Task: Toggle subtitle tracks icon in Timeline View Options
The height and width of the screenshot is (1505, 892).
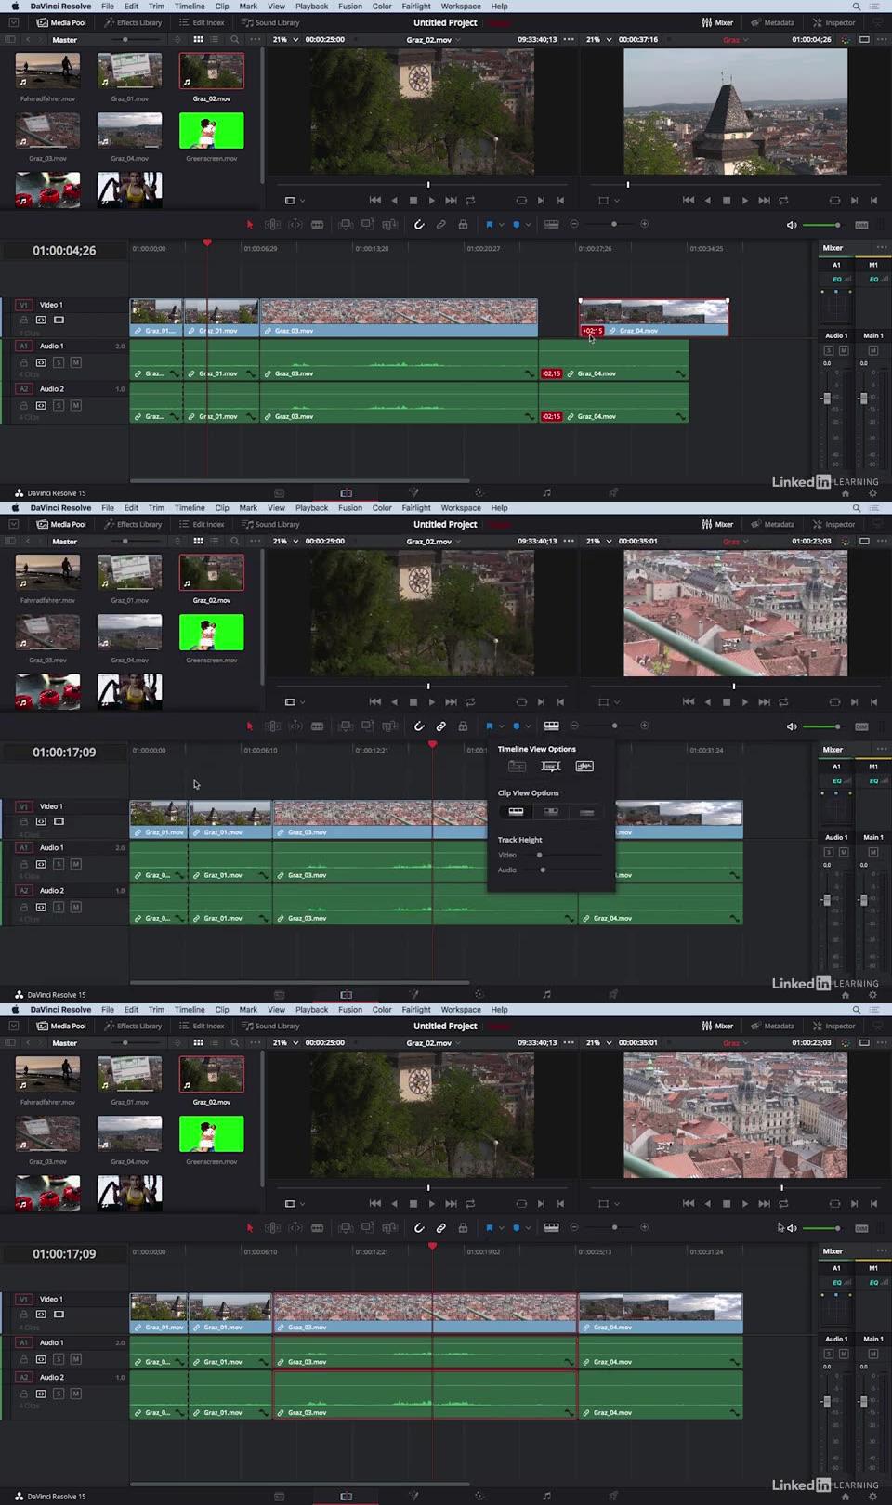Action: (x=551, y=766)
